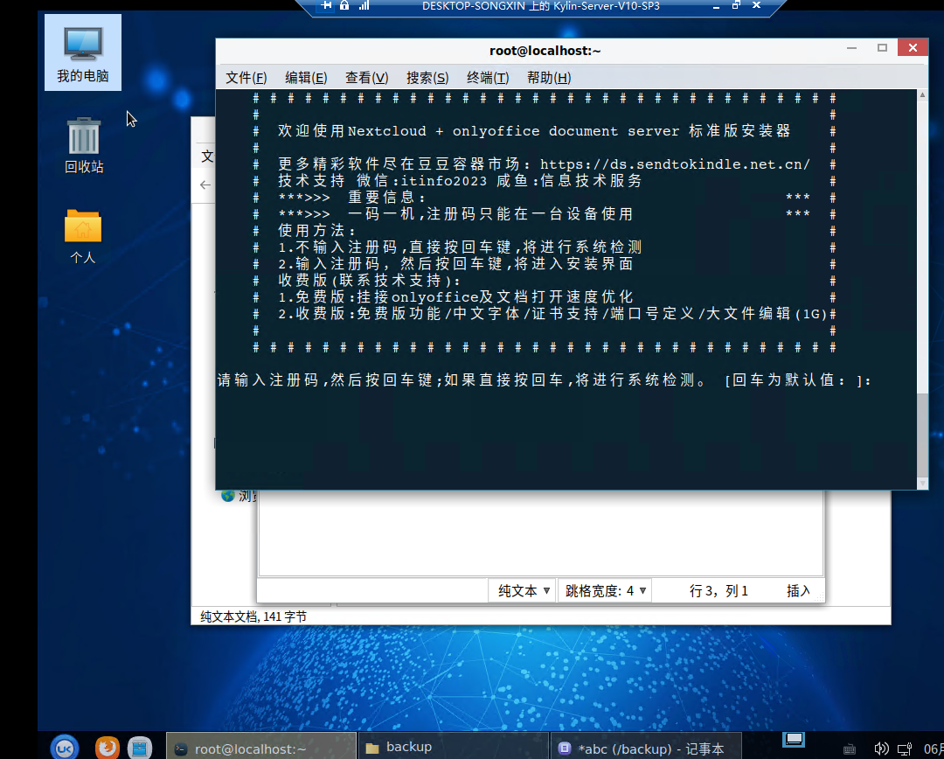
Task: Switch to backup taskbar window
Action: [454, 748]
